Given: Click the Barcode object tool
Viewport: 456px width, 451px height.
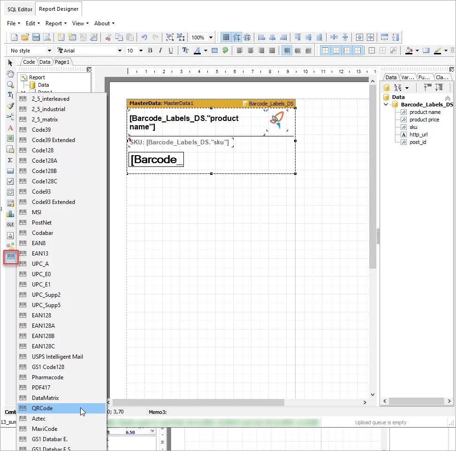Looking at the screenshot, I should tap(10, 257).
